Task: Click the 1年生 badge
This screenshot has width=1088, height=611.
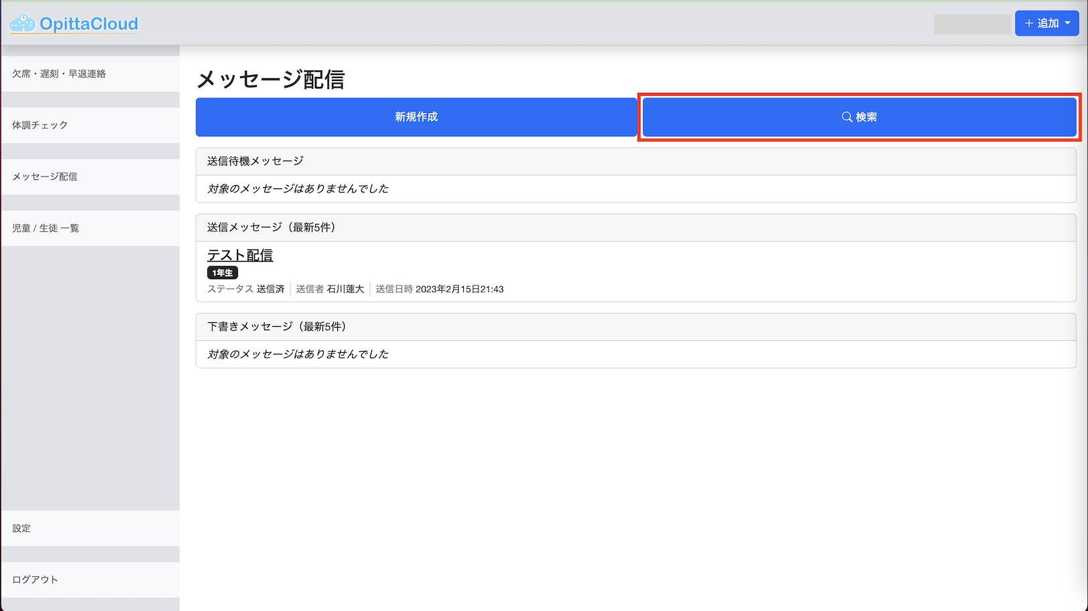Action: click(223, 273)
